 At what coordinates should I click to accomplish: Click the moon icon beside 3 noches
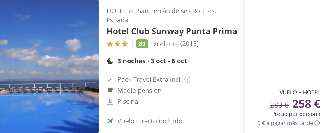click(x=110, y=61)
